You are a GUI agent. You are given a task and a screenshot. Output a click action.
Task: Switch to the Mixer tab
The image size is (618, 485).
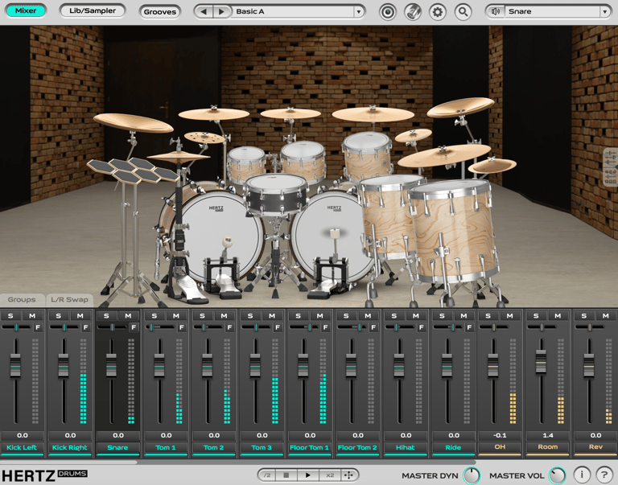coord(26,10)
